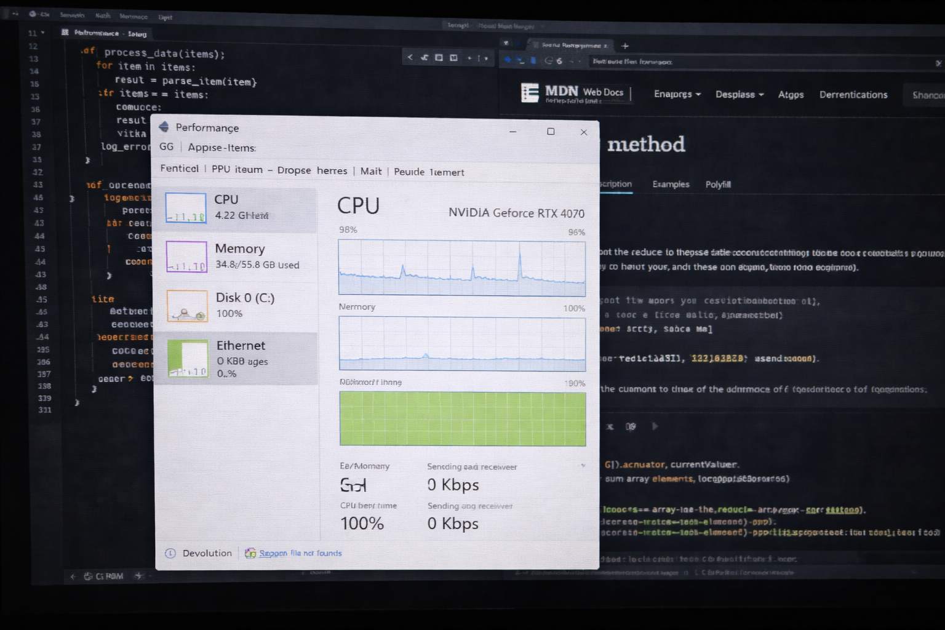Open the Nathi menu in editor
945x630 pixels.
point(103,15)
